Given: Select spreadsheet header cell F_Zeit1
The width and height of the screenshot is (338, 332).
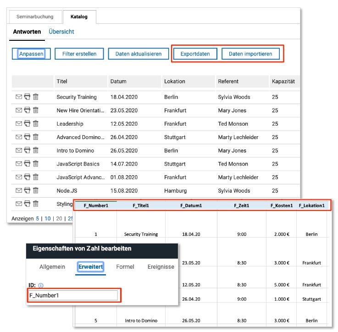Looking at the screenshot, I should click(x=242, y=205).
